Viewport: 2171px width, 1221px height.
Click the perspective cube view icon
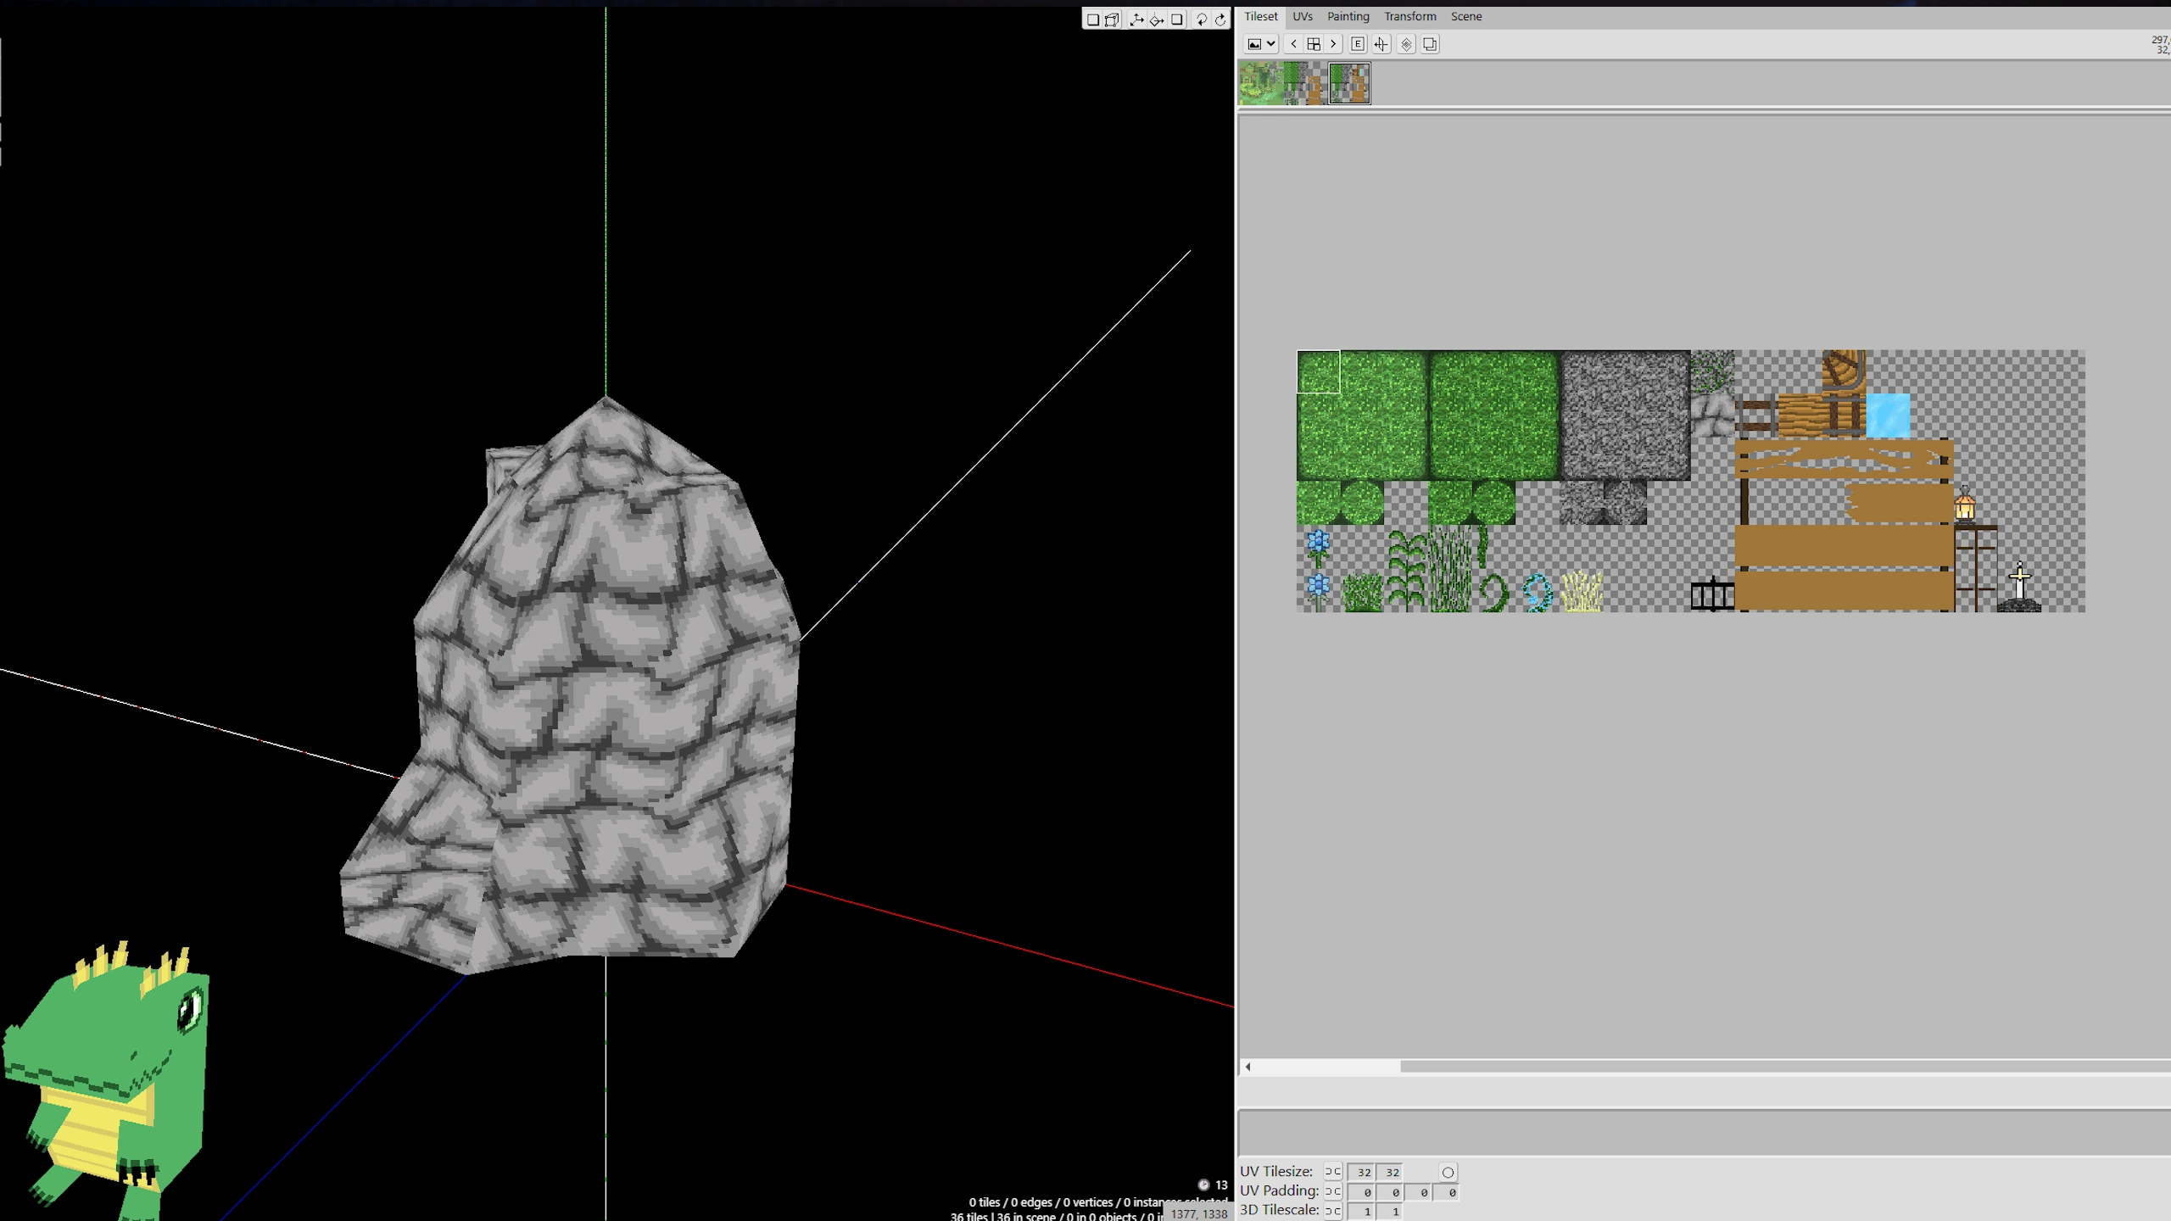[x=1112, y=20]
